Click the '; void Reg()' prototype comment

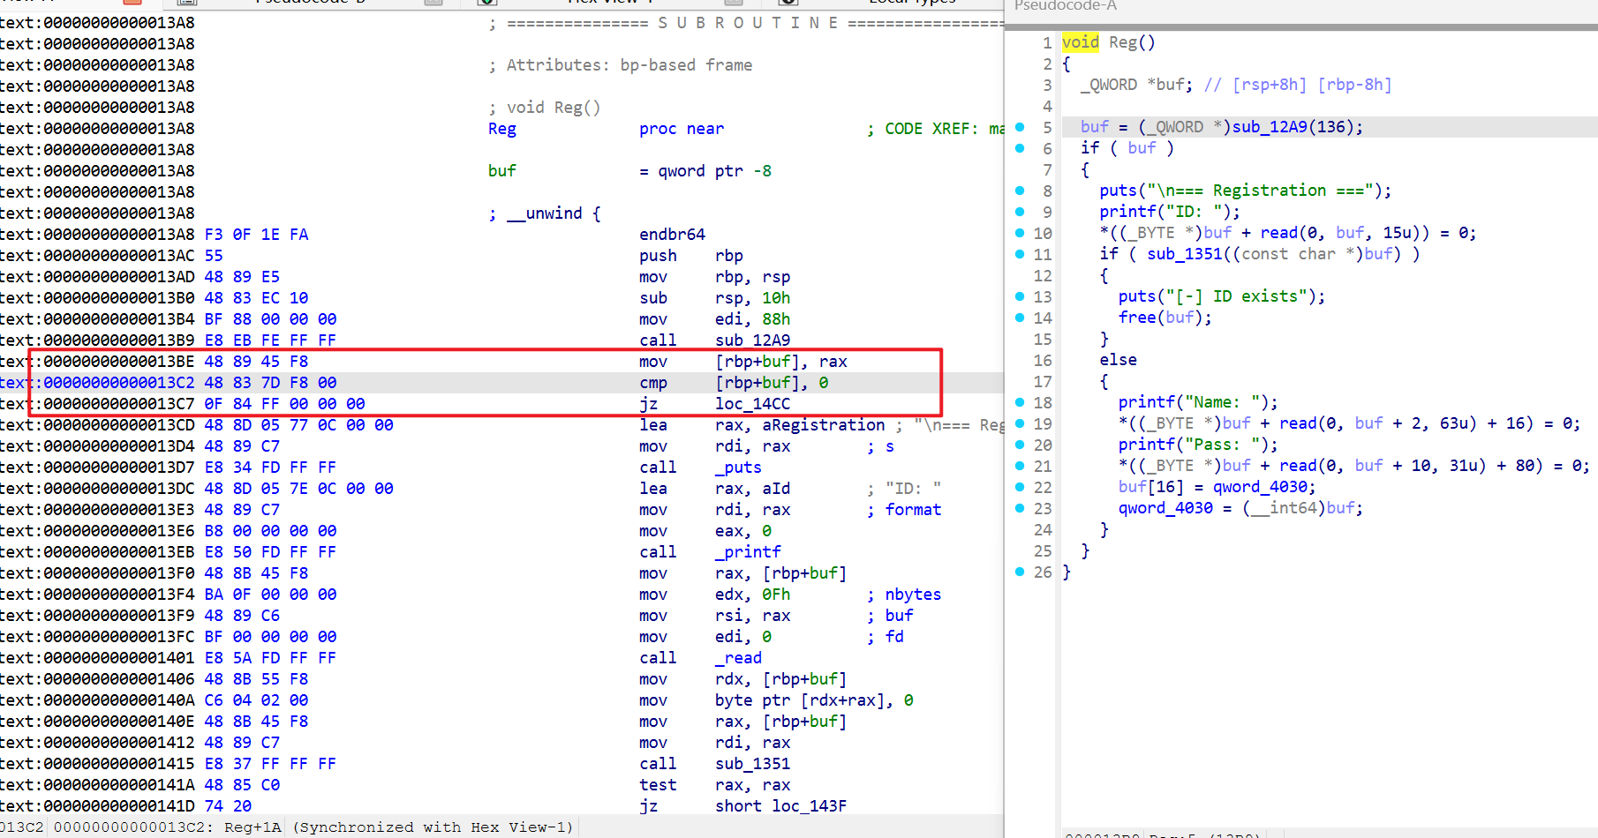click(545, 108)
